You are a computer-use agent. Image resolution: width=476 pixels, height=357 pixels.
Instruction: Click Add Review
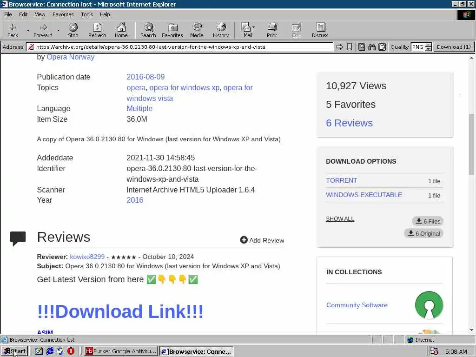click(x=262, y=240)
